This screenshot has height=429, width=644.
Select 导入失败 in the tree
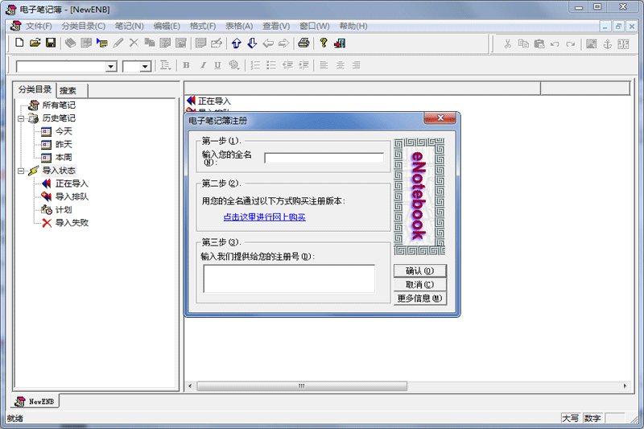pyautogui.click(x=72, y=223)
